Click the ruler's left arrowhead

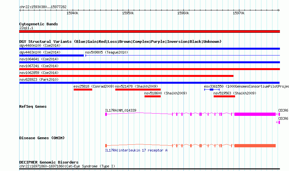point(20,10)
